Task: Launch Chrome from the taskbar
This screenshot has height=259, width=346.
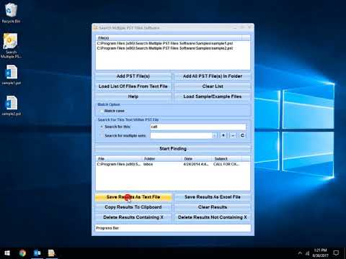Action: [x=22, y=253]
